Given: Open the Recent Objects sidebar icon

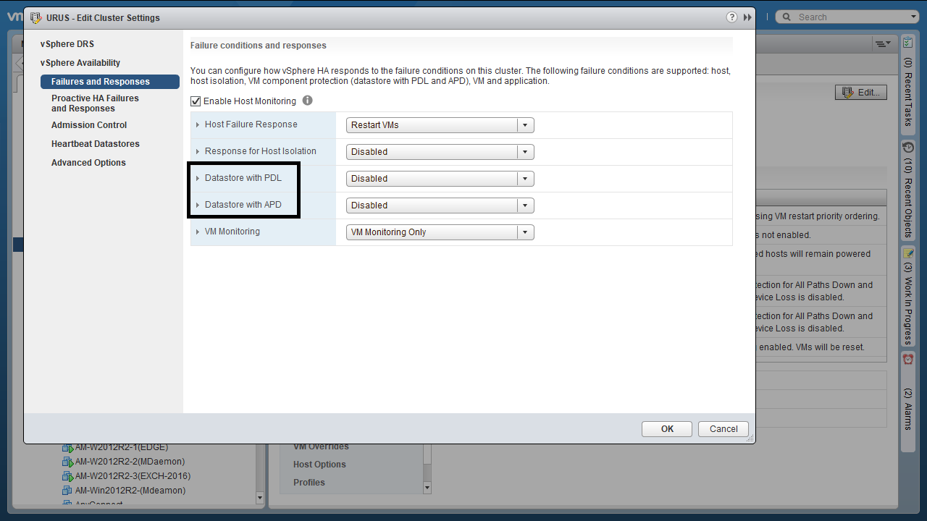Looking at the screenshot, I should tap(908, 147).
